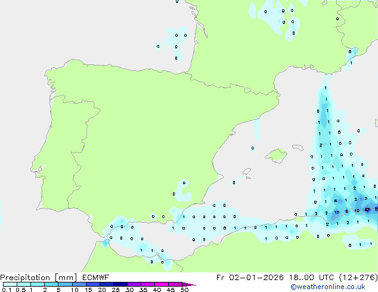This screenshot has width=378, height=292.
Task: Click the "13" precipitation value on map
Action: coord(337,212)
